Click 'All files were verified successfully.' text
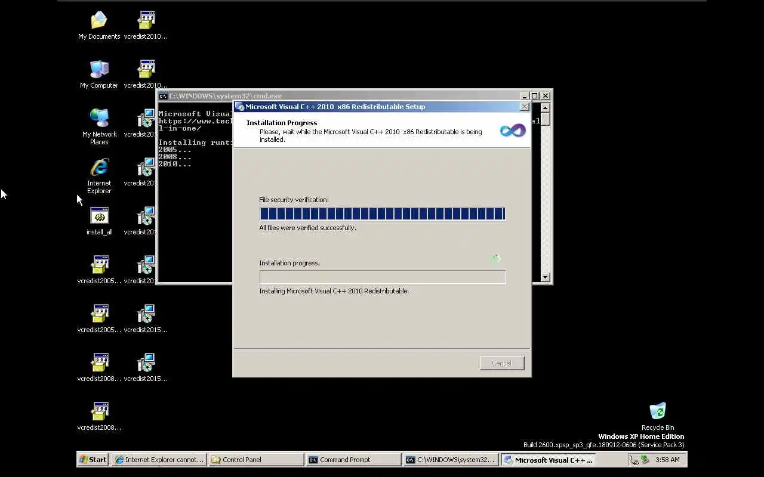 coord(307,228)
